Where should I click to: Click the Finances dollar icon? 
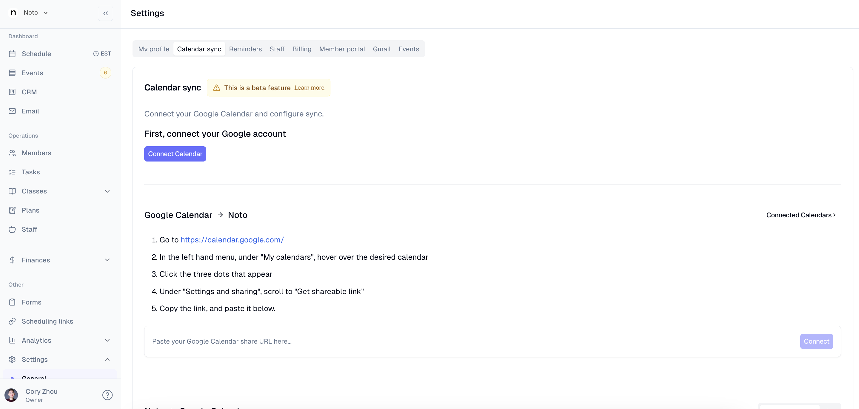click(x=12, y=260)
